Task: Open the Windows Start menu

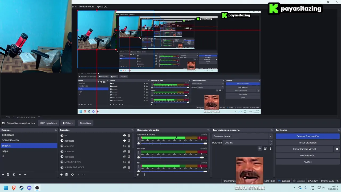Action: [x=6, y=188]
